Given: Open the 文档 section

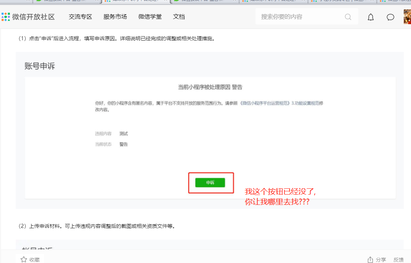Looking at the screenshot, I should (x=179, y=17).
